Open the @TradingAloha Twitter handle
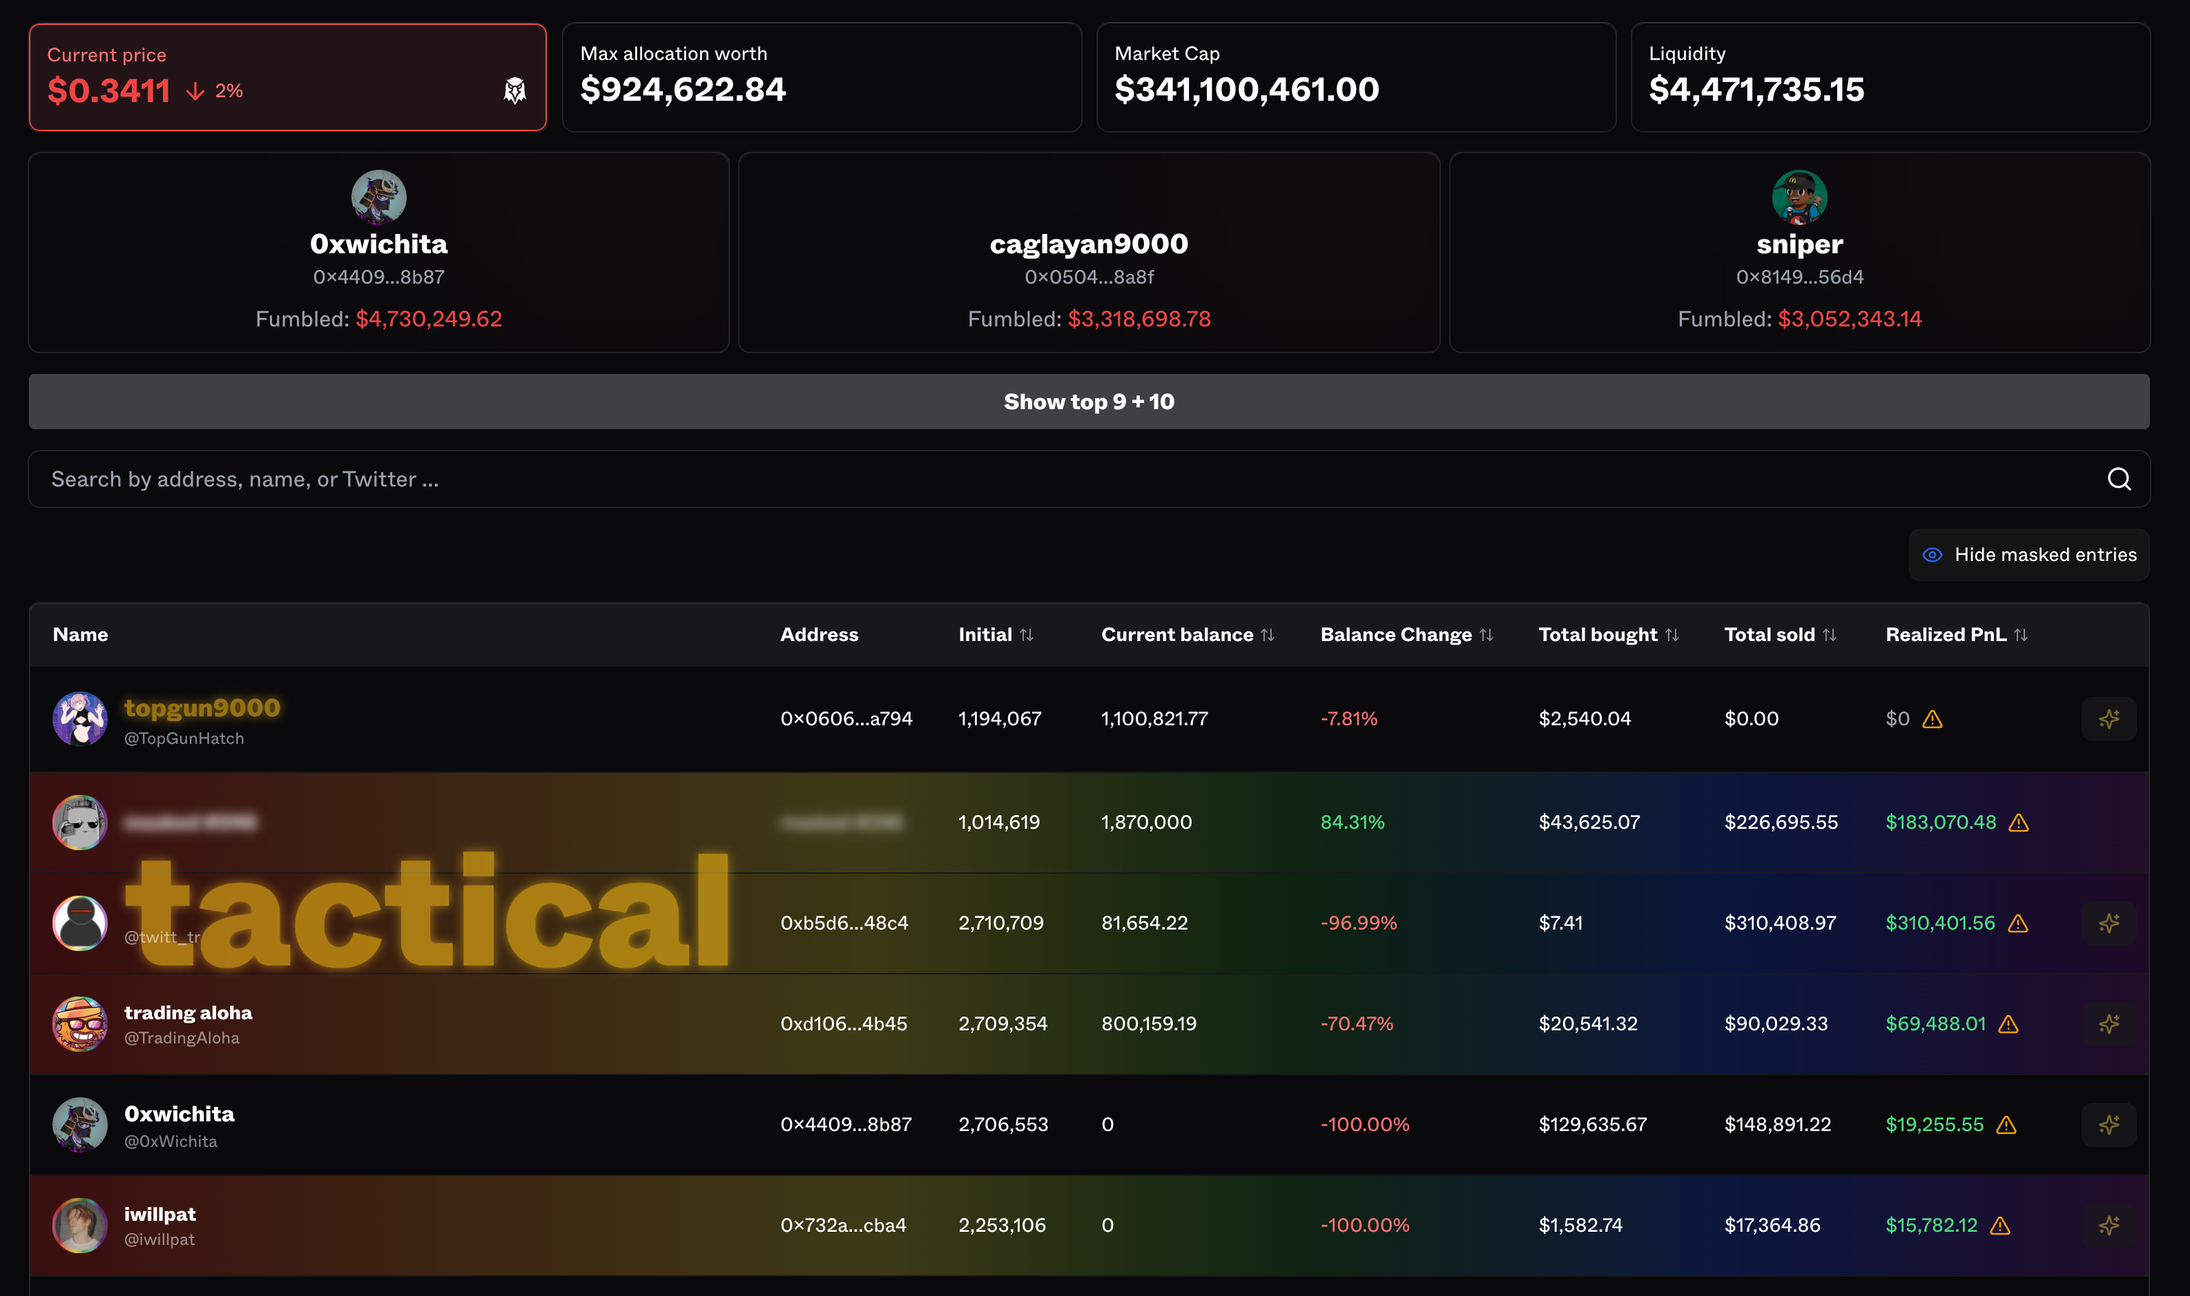 (x=182, y=1039)
